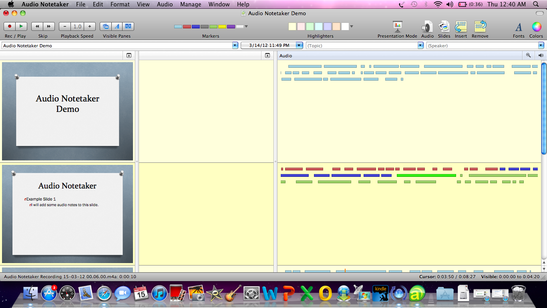The image size is (547, 308).
Task: Enter Presentation Mode
Action: (397, 26)
